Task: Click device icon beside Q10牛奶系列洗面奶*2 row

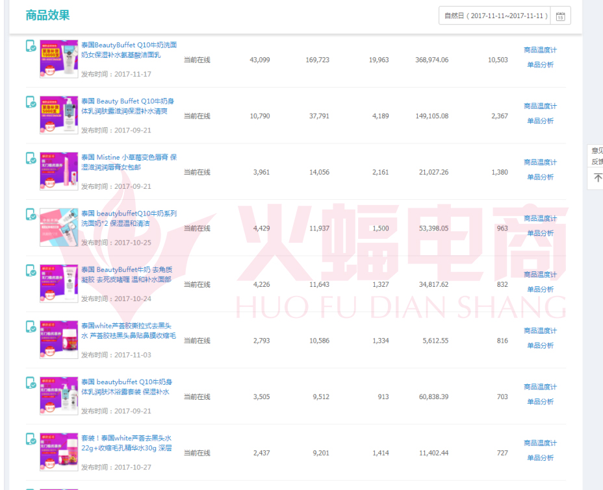Action: (x=31, y=214)
